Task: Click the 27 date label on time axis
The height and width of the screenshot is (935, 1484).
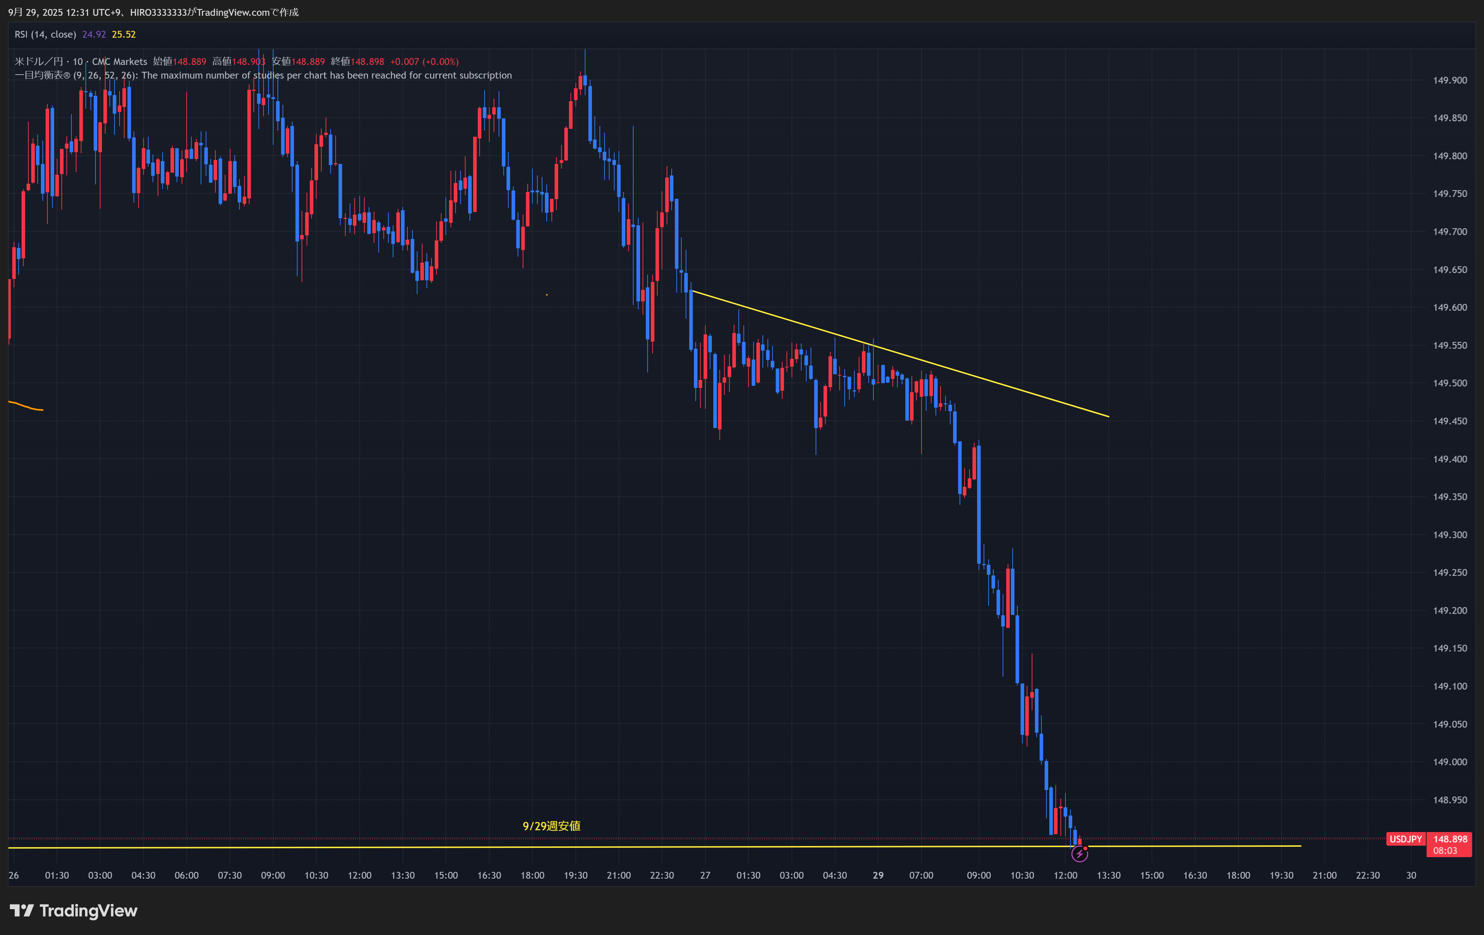Action: [x=705, y=875]
